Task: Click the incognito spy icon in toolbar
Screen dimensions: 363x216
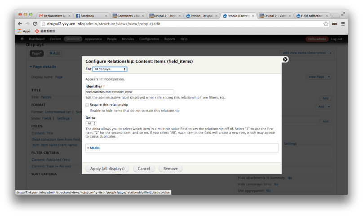Action: pyautogui.click(x=335, y=24)
